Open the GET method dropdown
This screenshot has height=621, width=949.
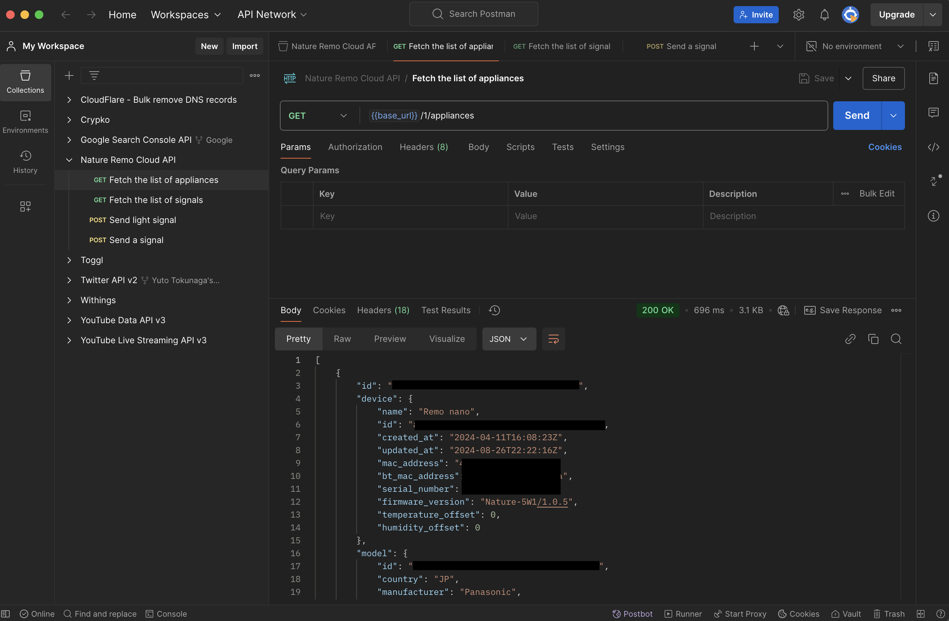tap(318, 116)
